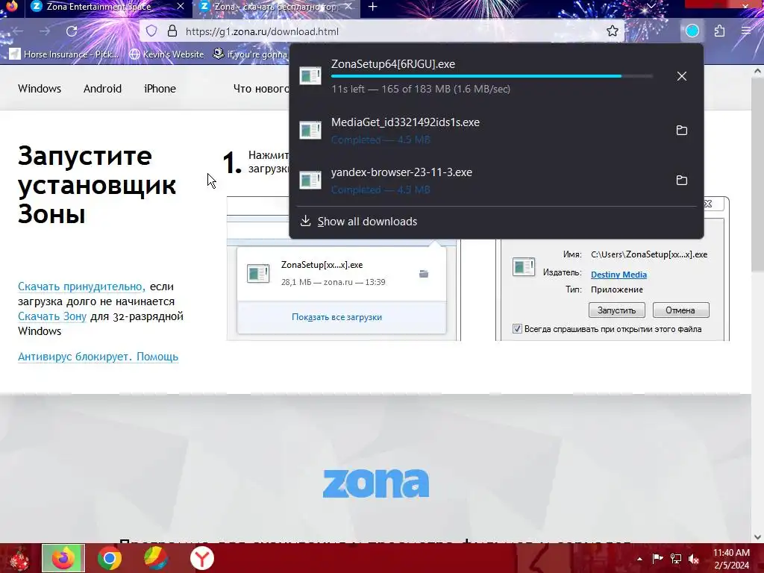
Task: Open the extensions puzzle icon
Action: 719,31
